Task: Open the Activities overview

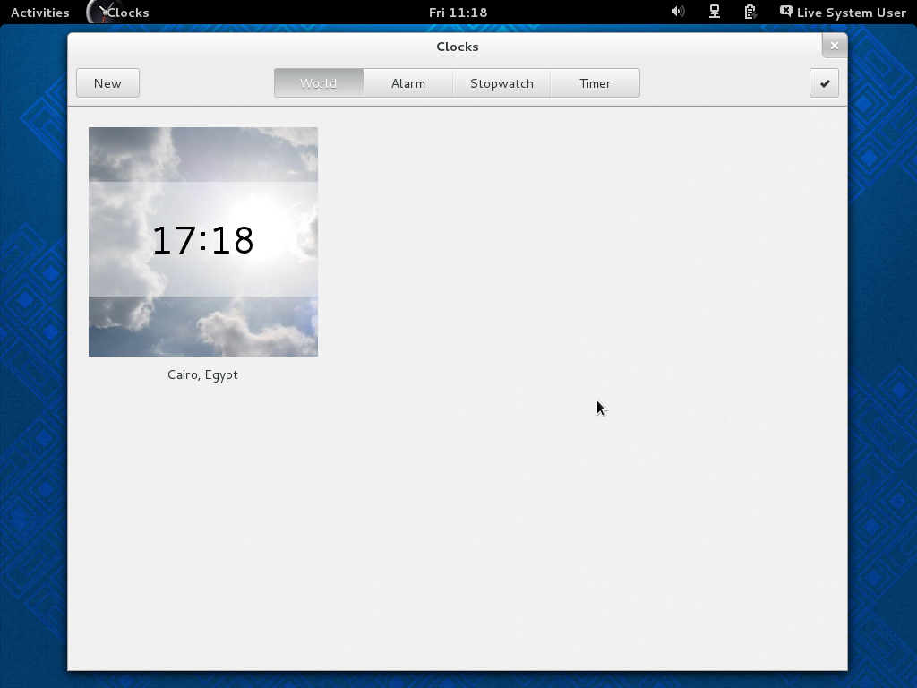Action: [39, 13]
